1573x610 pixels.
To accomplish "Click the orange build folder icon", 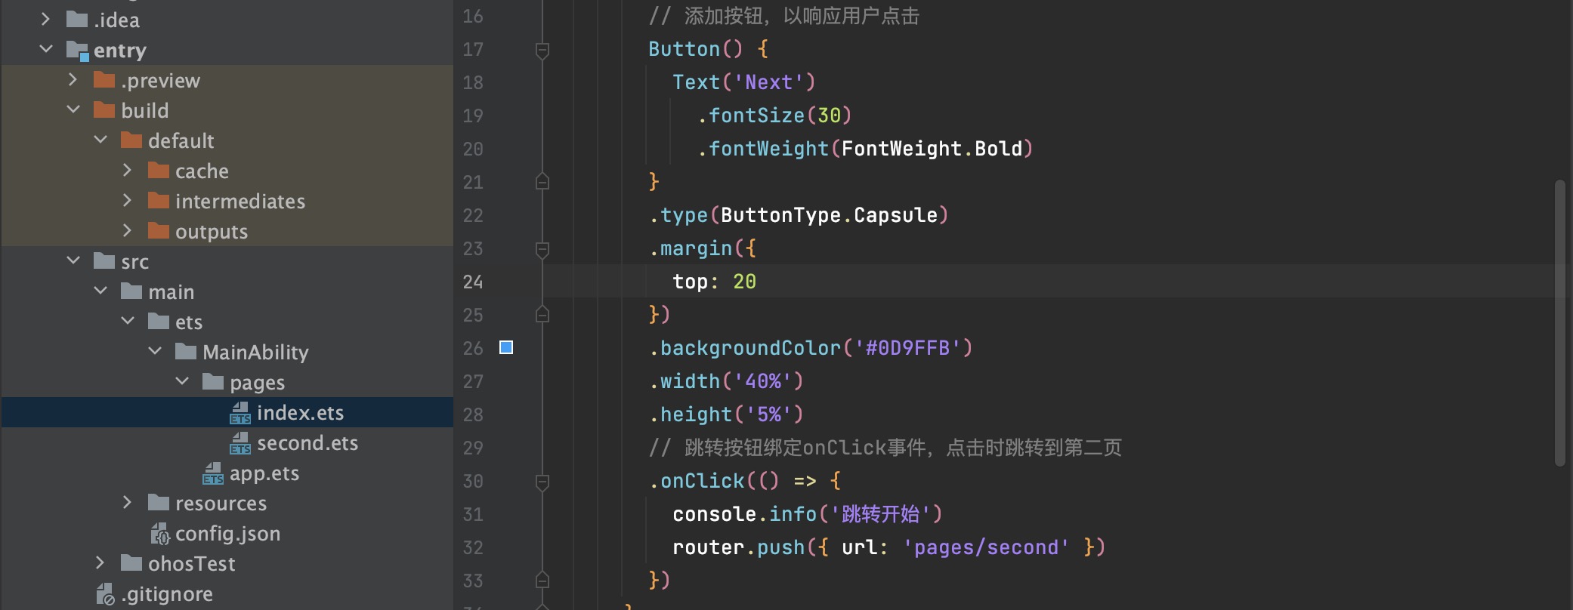I will pyautogui.click(x=104, y=109).
